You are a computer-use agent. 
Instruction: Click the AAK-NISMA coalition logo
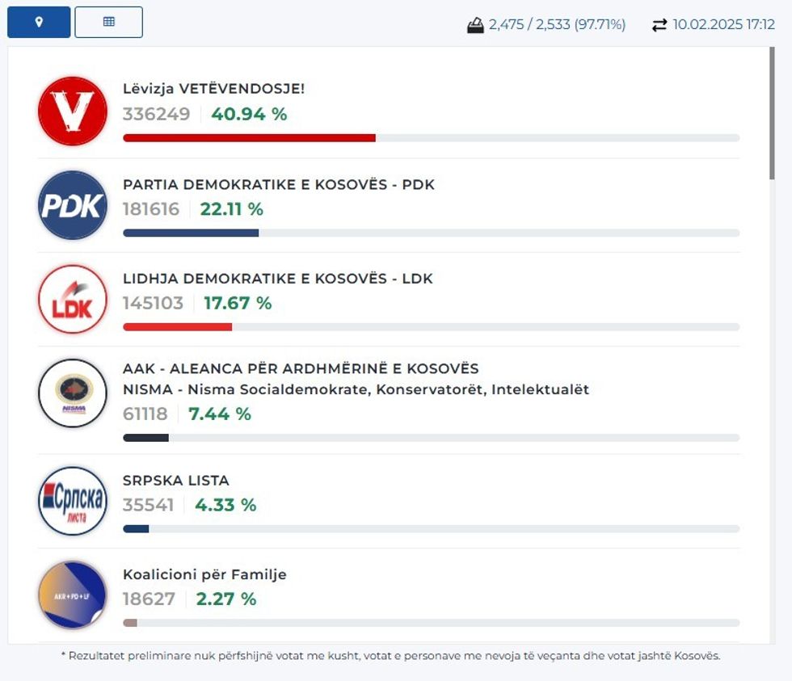[x=73, y=393]
